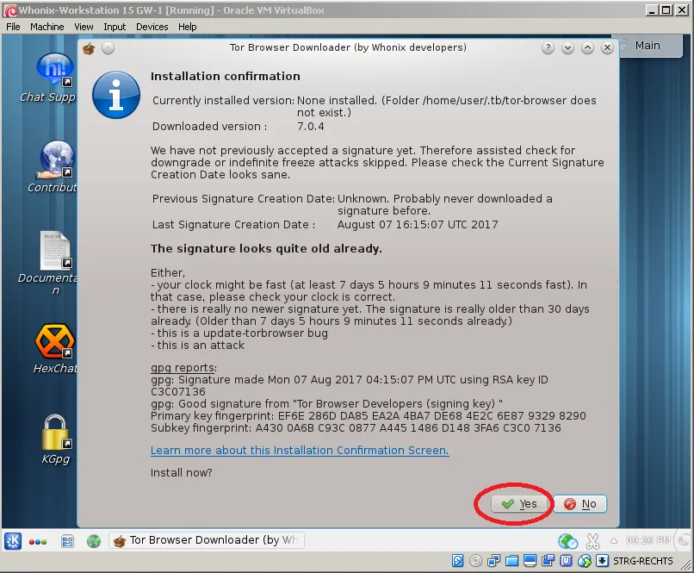The height and width of the screenshot is (573, 694).
Task: Open the VirtualBox Devices menu
Action: (152, 27)
